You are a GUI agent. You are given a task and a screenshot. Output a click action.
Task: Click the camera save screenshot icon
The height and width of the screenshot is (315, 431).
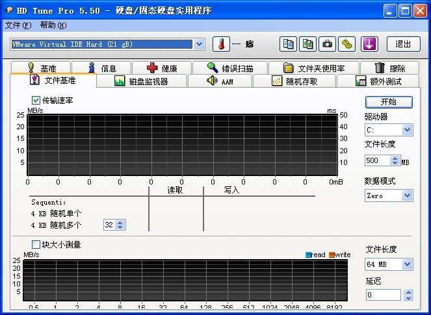tap(328, 44)
